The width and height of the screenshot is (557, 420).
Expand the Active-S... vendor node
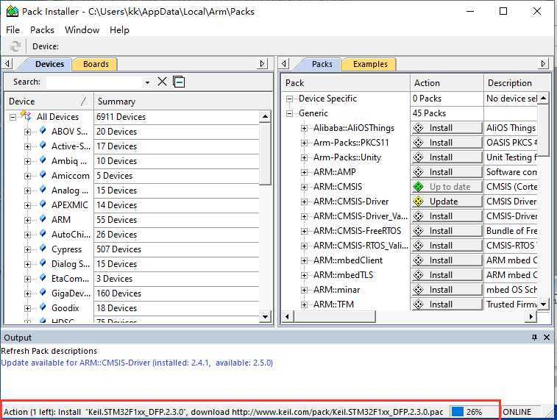[27, 146]
